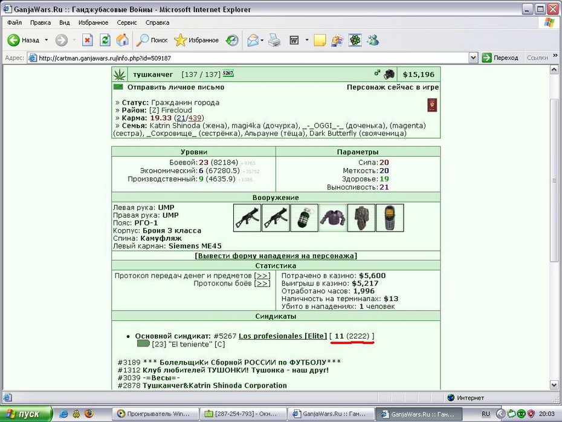Screen dimensions: 562x422
Task: Click the Print printer icon
Action: 274,40
